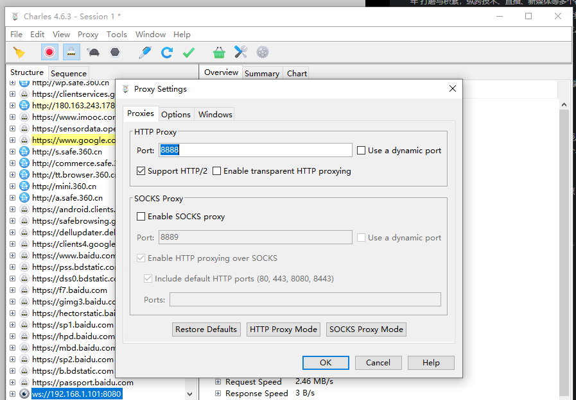Open the Summary tab
Image resolution: width=576 pixels, height=400 pixels.
tap(262, 74)
